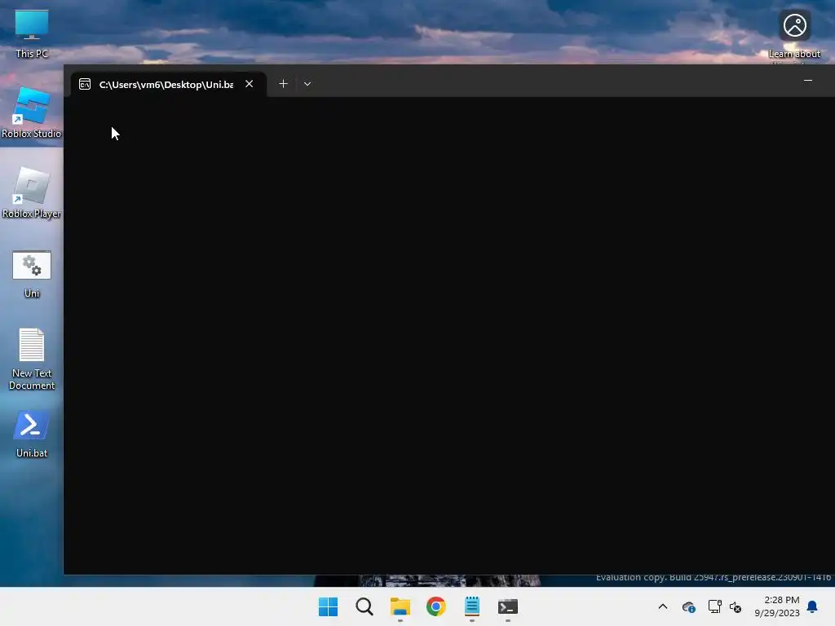Screen dimensions: 835x626
Task: Click inside the terminal console area
Action: click(x=449, y=335)
